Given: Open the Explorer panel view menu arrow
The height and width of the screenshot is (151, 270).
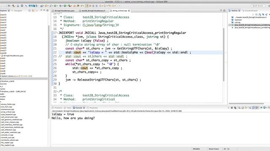Looking at the screenshot, I should click(x=41, y=10).
